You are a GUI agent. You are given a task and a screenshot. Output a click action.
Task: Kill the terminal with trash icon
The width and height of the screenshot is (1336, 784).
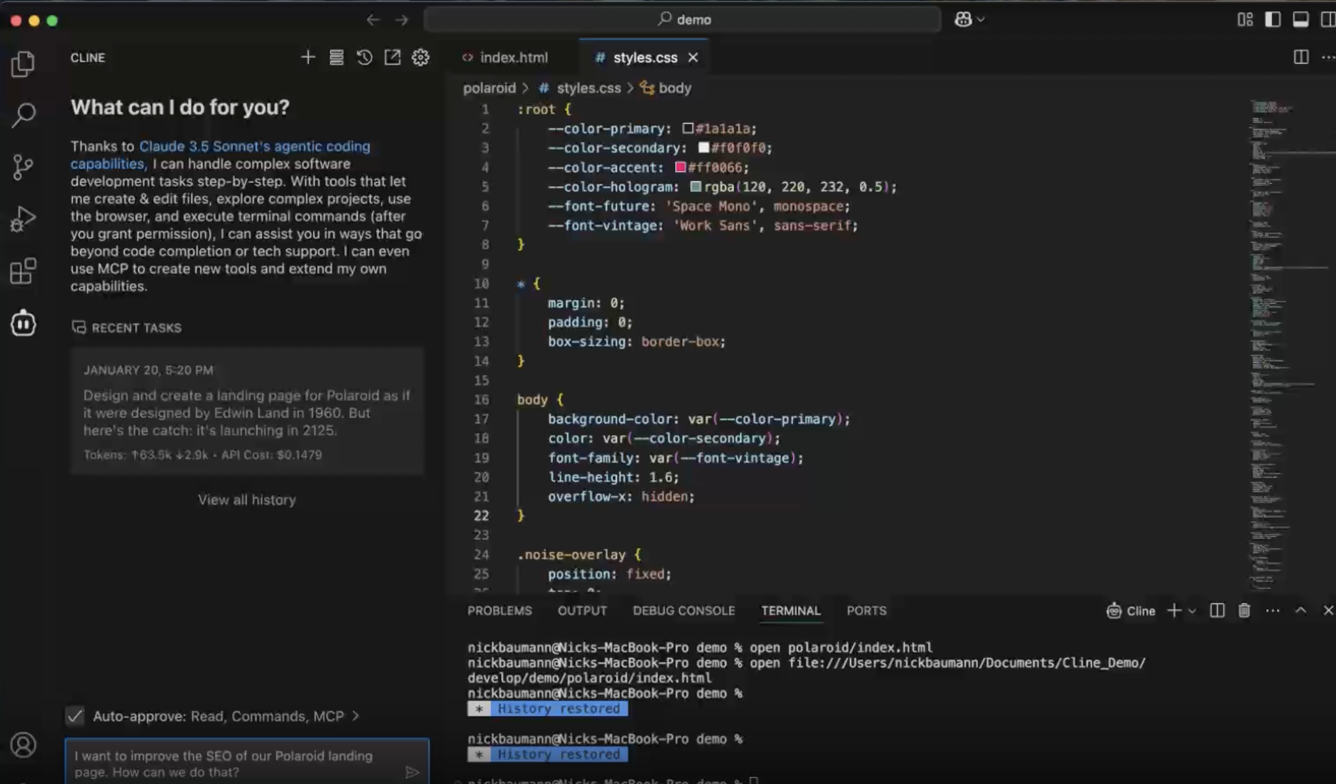(1244, 610)
